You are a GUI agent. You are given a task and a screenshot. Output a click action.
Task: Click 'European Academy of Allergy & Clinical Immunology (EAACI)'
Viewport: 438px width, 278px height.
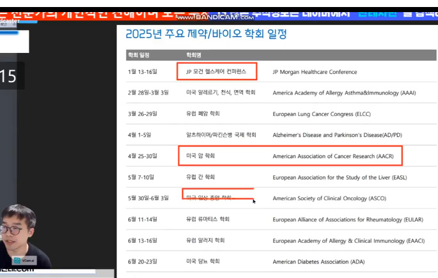348,241
